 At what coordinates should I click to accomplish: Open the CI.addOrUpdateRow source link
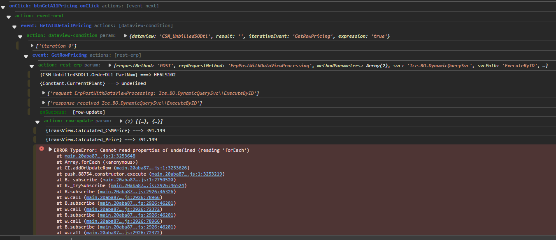pyautogui.click(x=152, y=168)
